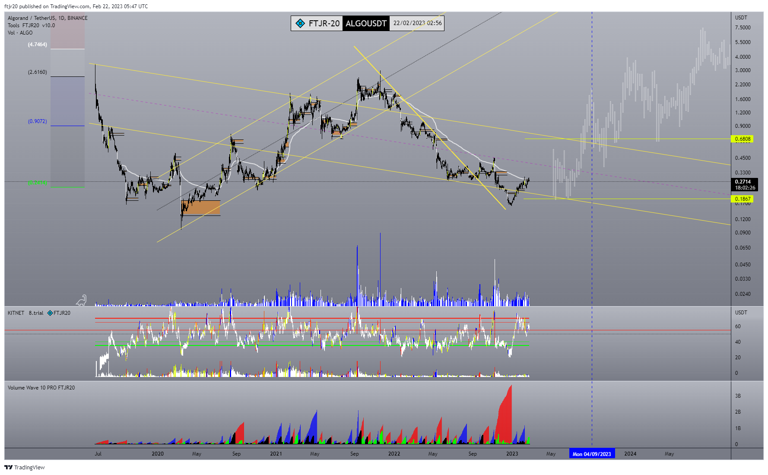Click the 3.0000 price axis tick

point(743,70)
